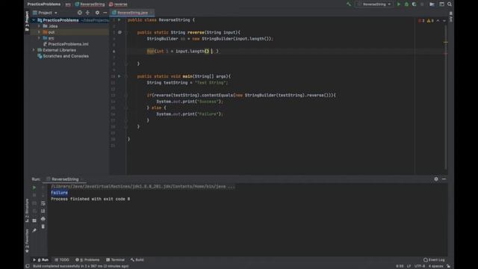Go to next highlighted error arrow
The width and height of the screenshot is (478, 269).
point(444,21)
